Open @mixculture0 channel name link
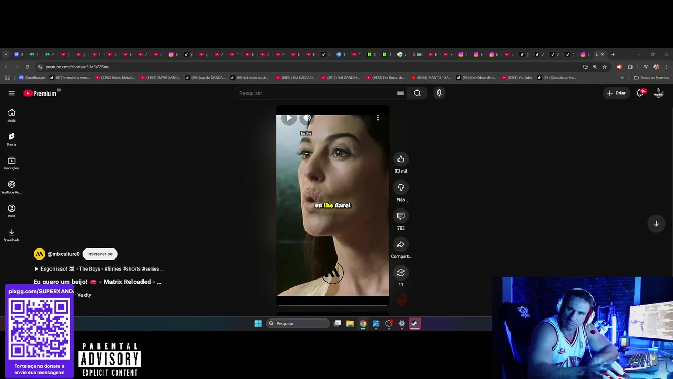This screenshot has width=673, height=379. coord(64,254)
